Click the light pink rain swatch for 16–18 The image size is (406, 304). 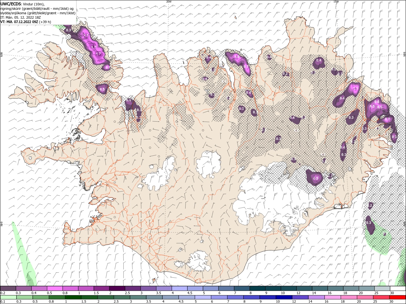[332, 297]
